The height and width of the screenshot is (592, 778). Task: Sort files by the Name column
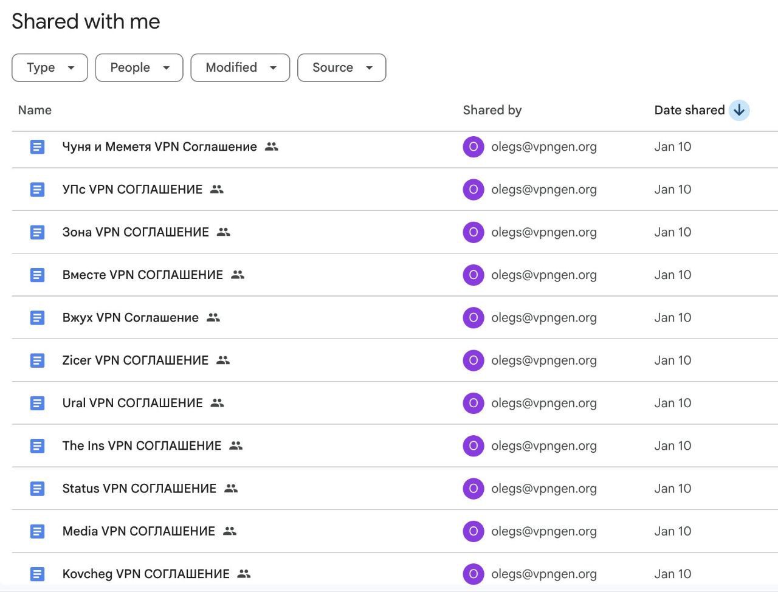coord(34,110)
